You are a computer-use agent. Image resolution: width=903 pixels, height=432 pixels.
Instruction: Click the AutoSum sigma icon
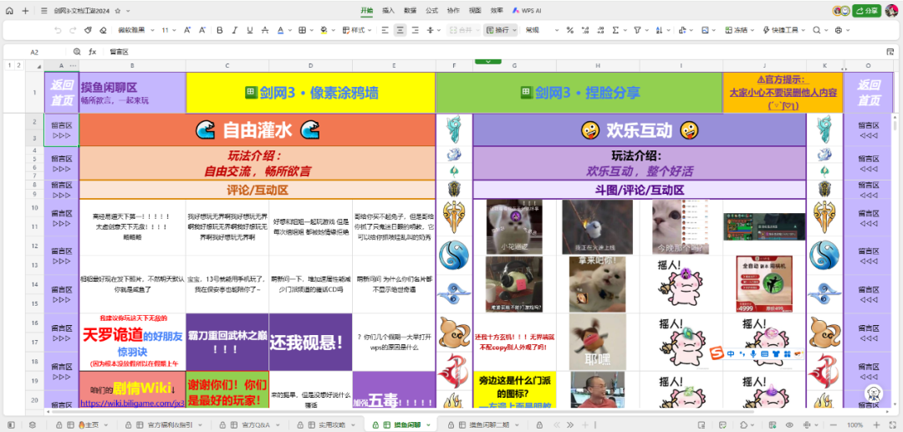[x=615, y=30]
